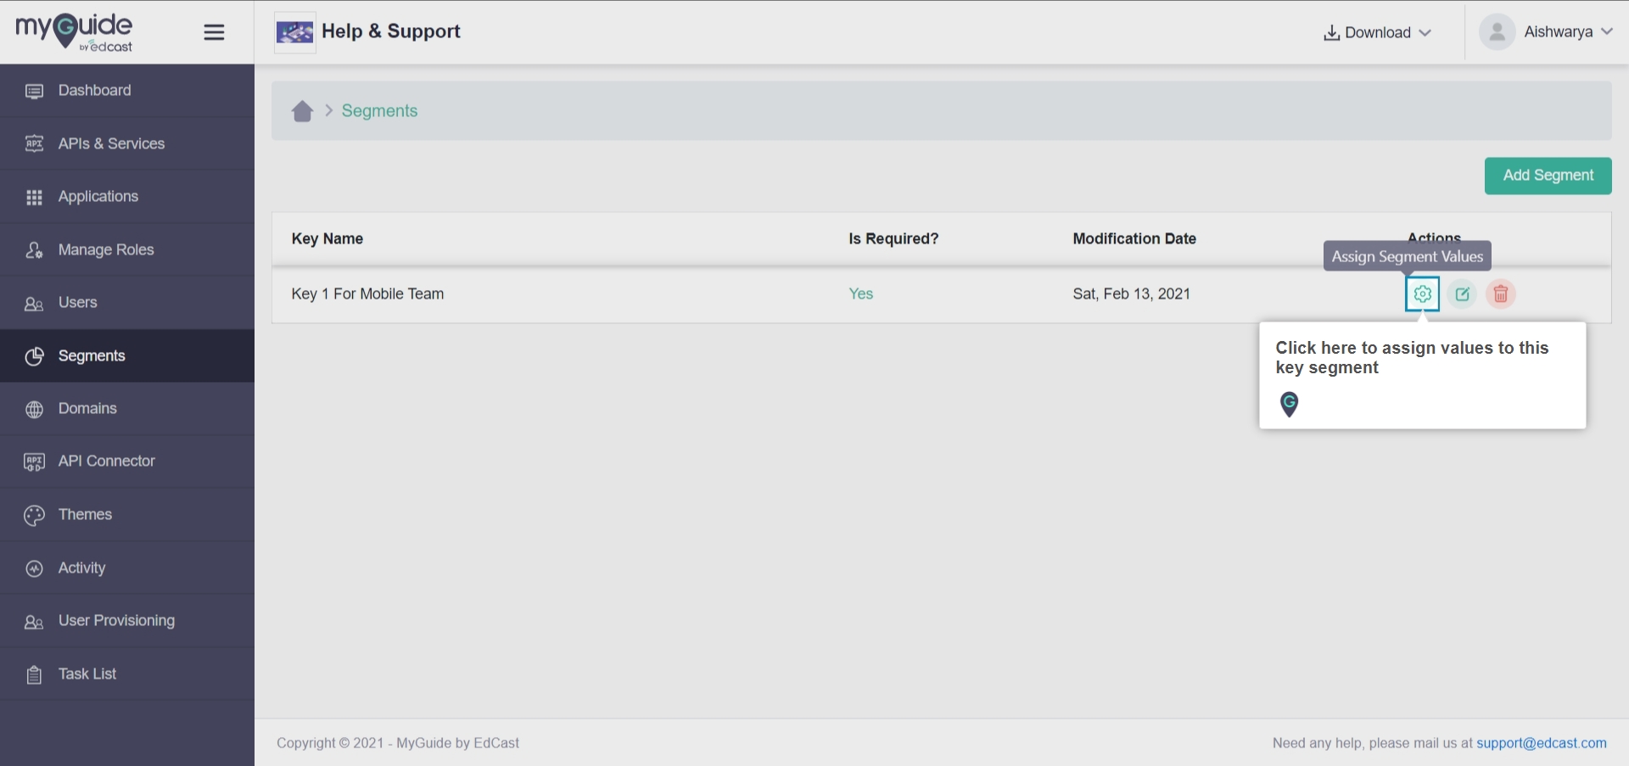The height and width of the screenshot is (766, 1629).
Task: Click the edit segment pencil icon
Action: [x=1462, y=294]
